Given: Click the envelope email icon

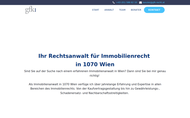Looking at the screenshot, I should (140, 3).
